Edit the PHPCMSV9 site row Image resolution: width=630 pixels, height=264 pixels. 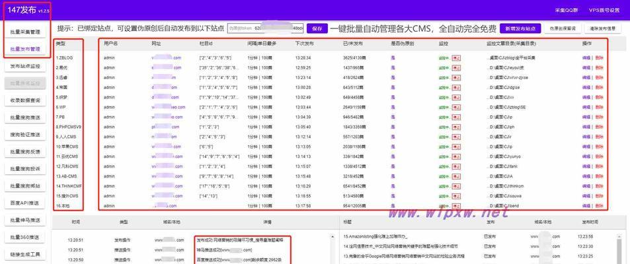pos(586,127)
